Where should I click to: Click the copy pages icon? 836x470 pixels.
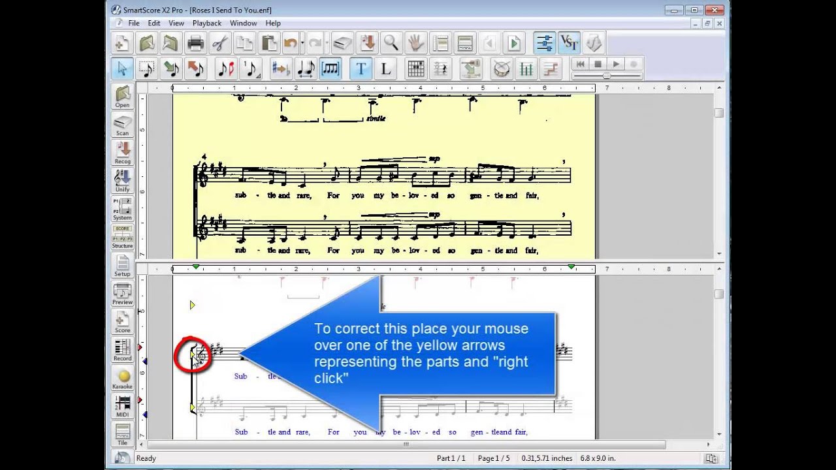(x=244, y=43)
